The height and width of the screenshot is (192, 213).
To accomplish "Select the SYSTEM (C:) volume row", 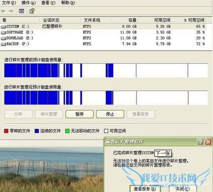I will coord(104,27).
